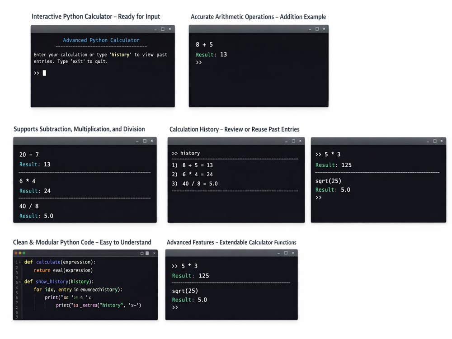Click 'sqrt(25)' in the Advanced Features window

185,291
